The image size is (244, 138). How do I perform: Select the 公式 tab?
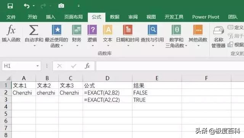point(96,17)
